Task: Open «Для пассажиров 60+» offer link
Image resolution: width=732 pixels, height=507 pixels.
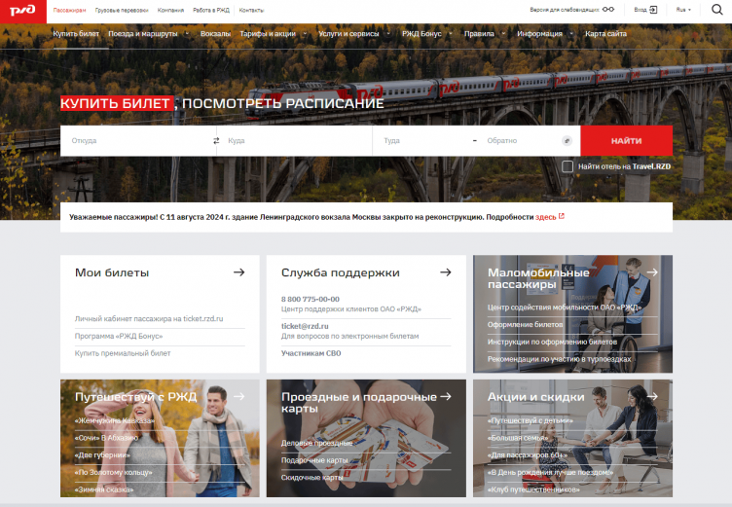Action: (528, 455)
